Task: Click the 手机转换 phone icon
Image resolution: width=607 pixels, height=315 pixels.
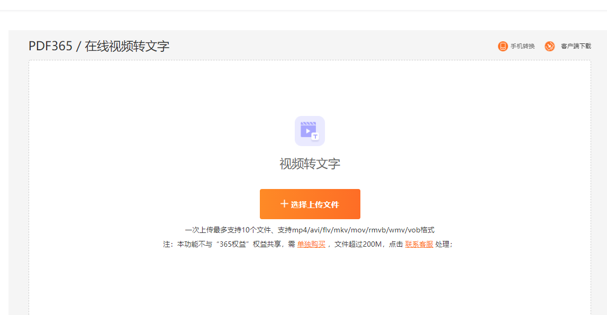Action: pos(502,46)
